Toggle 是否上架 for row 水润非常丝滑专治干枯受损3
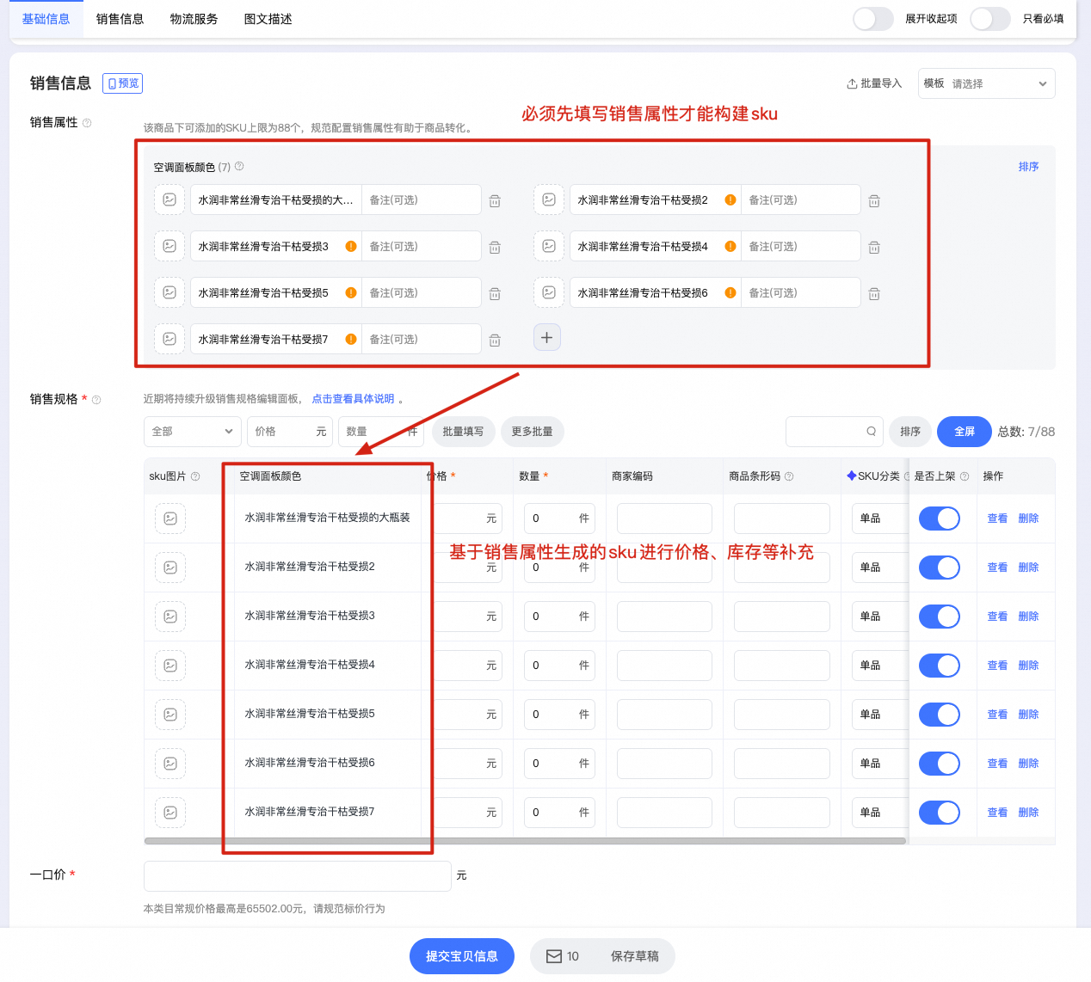 point(940,617)
